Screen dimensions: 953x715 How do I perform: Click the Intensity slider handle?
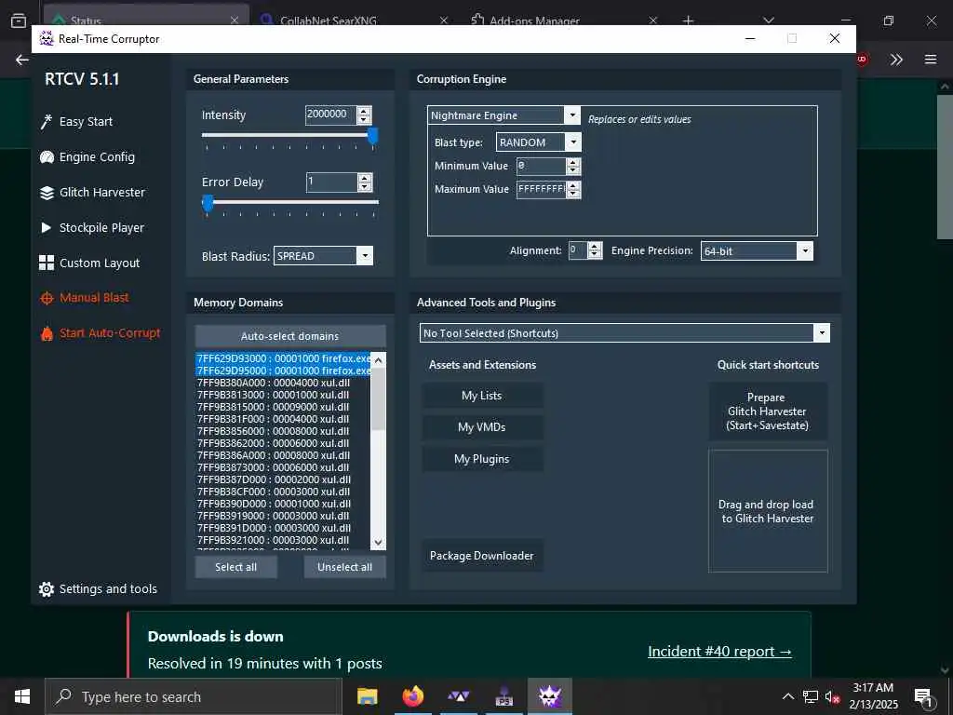pyautogui.click(x=372, y=136)
